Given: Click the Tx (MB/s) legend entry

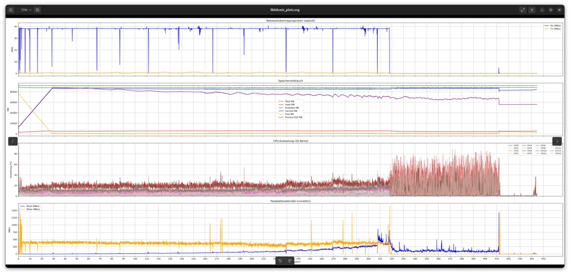Looking at the screenshot, I should 552,28.
